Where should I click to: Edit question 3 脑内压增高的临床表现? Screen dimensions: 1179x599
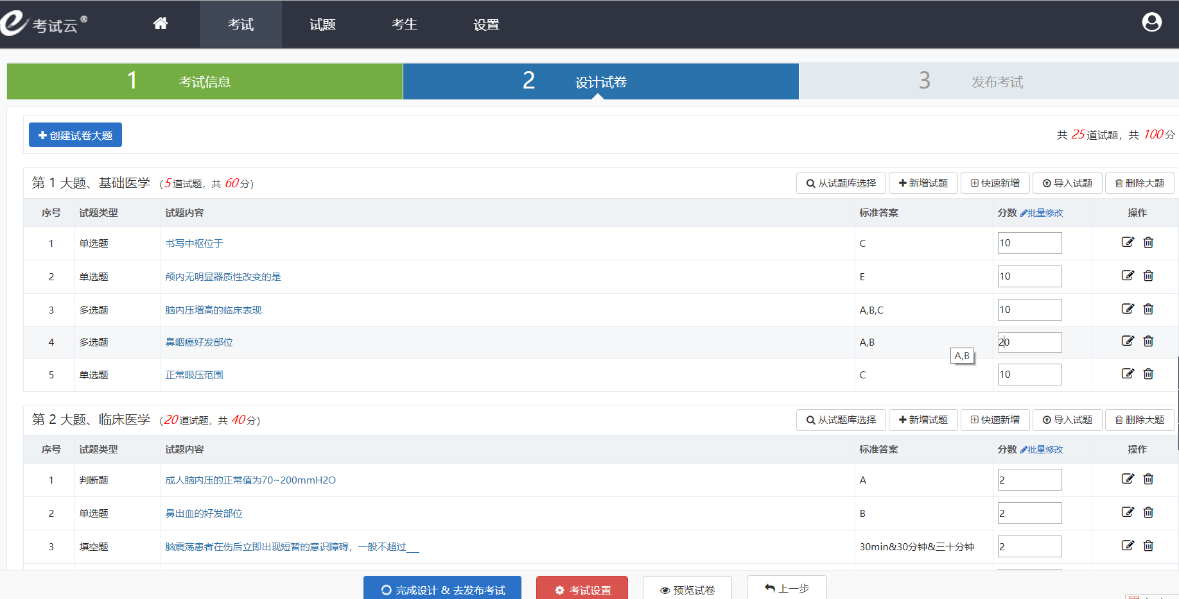[x=1128, y=309]
